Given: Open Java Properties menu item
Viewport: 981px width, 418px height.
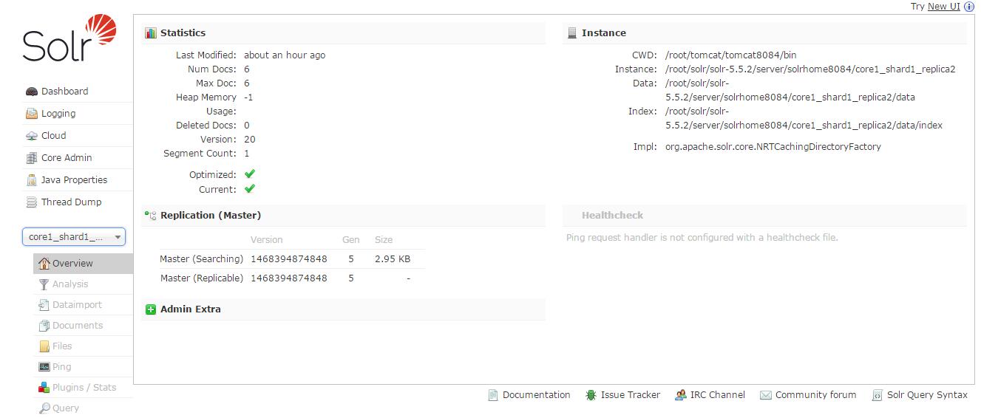Looking at the screenshot, I should [74, 180].
